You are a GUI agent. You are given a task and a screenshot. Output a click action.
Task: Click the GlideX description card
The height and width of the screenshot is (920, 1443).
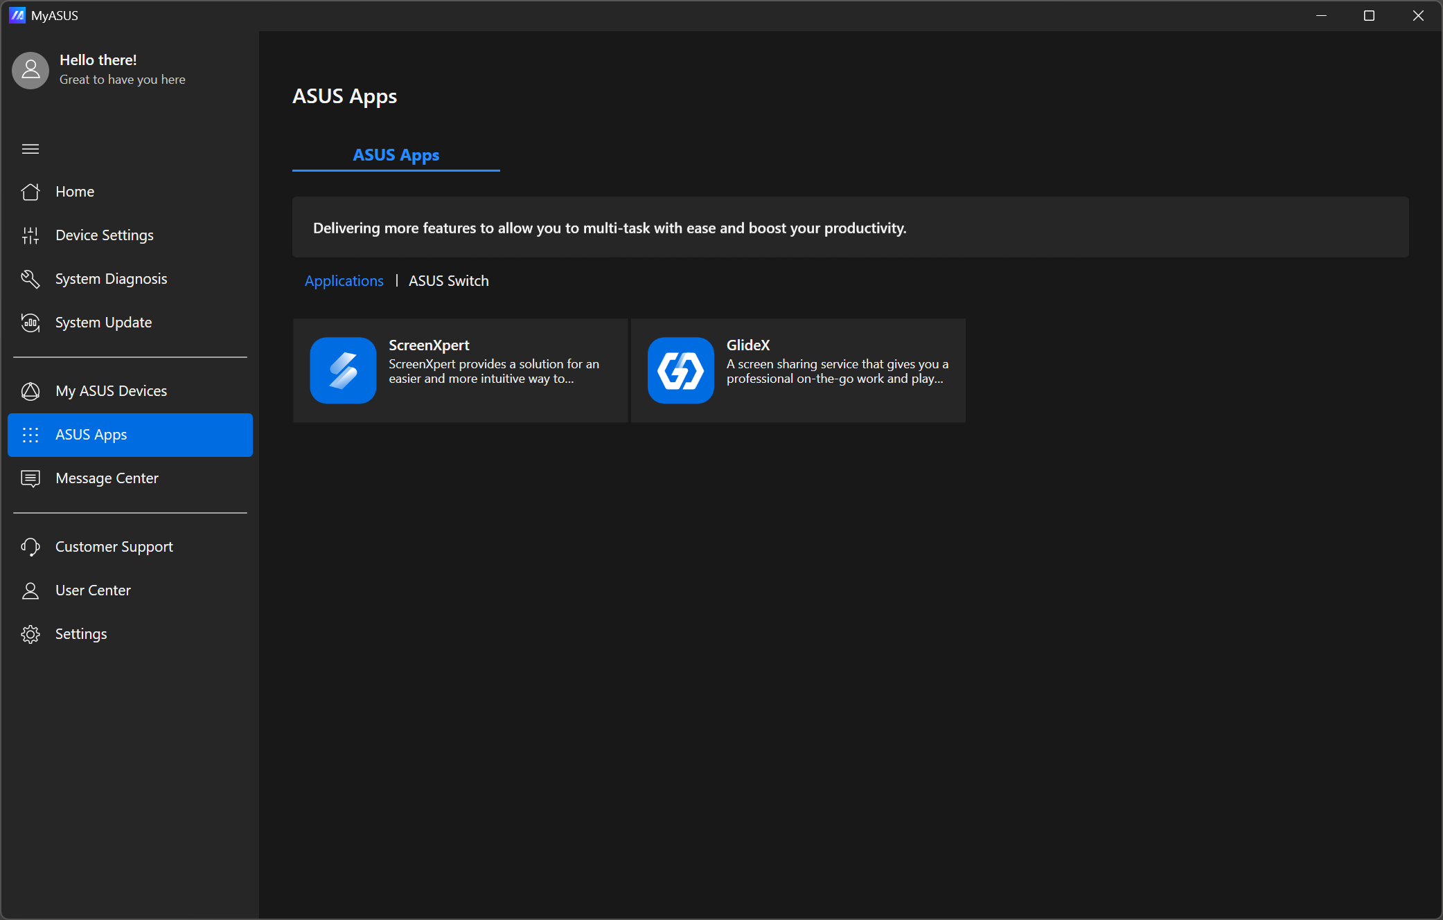(x=837, y=371)
